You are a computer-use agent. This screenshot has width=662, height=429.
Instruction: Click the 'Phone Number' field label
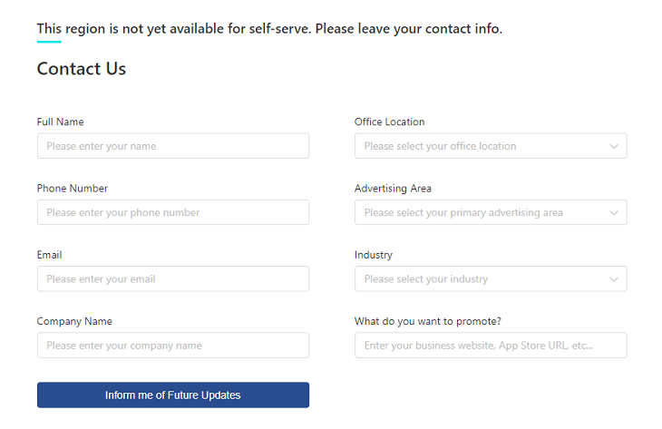pyautogui.click(x=72, y=189)
